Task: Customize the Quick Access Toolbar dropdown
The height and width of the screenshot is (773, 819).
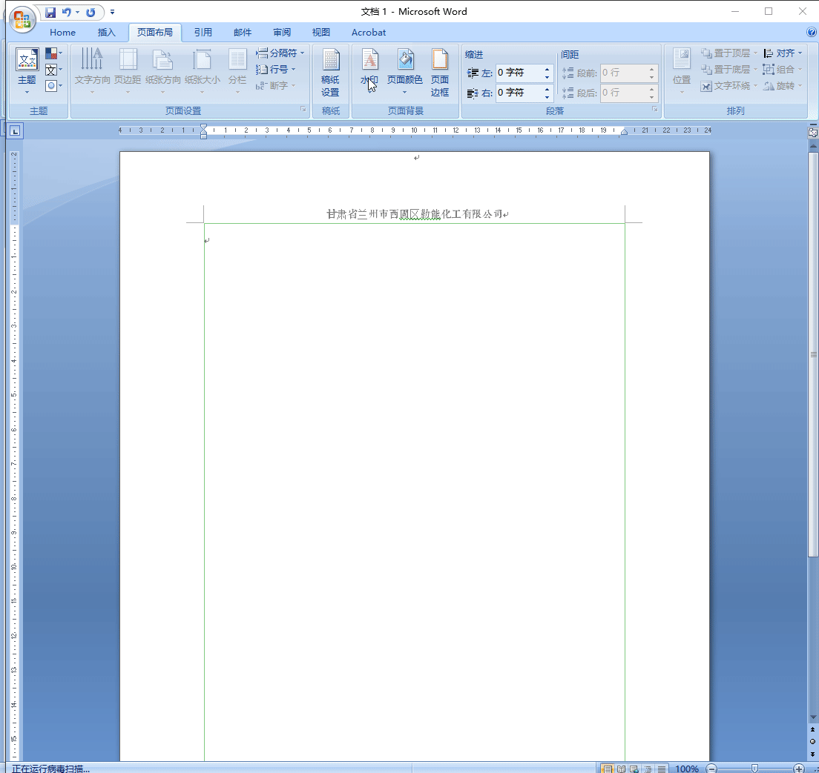Action: point(112,12)
